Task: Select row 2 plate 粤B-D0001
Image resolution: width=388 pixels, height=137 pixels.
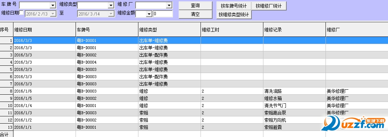Action: [x=107, y=48]
